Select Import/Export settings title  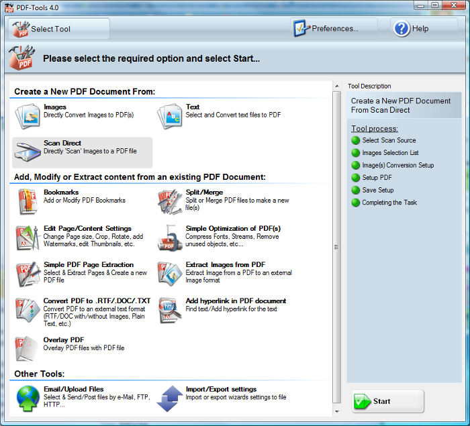point(221,389)
